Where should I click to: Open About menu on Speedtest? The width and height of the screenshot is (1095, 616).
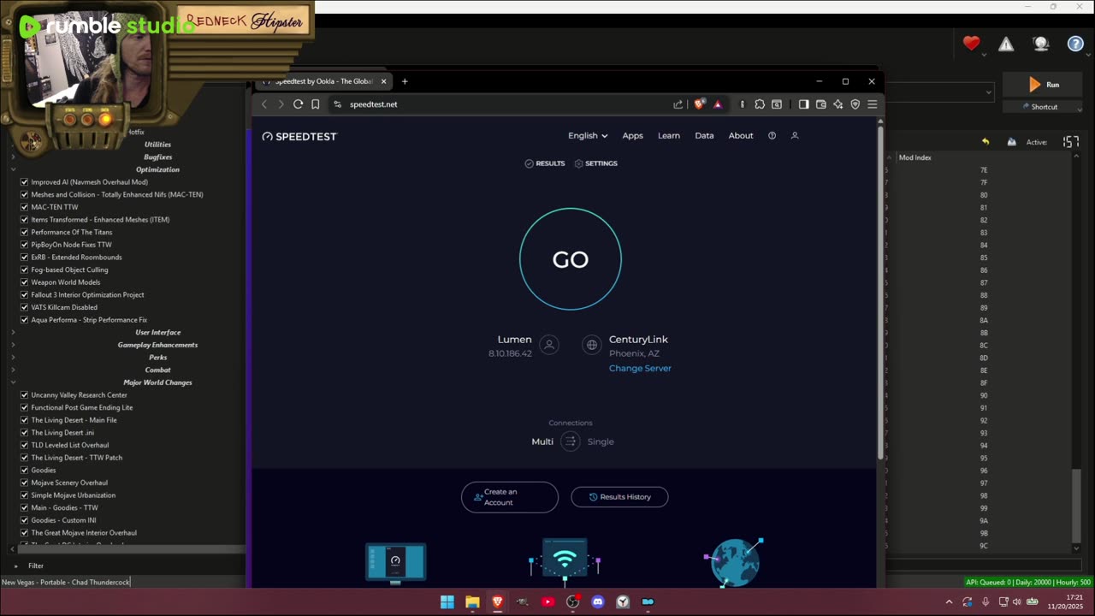coord(741,136)
